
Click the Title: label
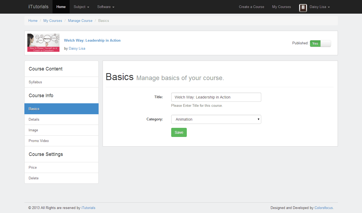(x=159, y=97)
